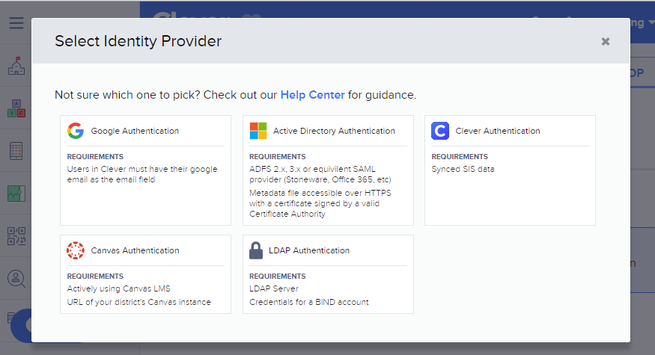
Task: Choose Clever Authentication provider
Action: tap(510, 170)
